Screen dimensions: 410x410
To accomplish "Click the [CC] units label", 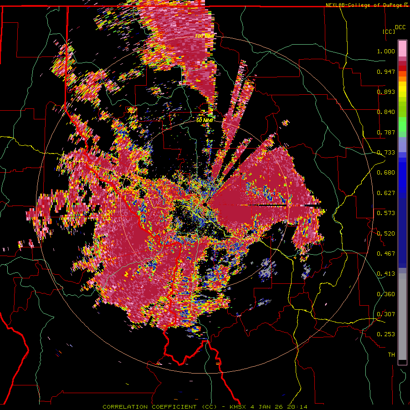I will tap(389, 31).
